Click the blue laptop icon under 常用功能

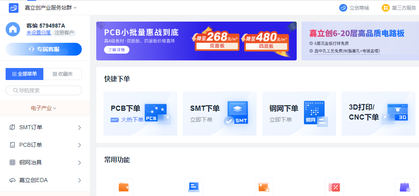[x=194, y=187]
